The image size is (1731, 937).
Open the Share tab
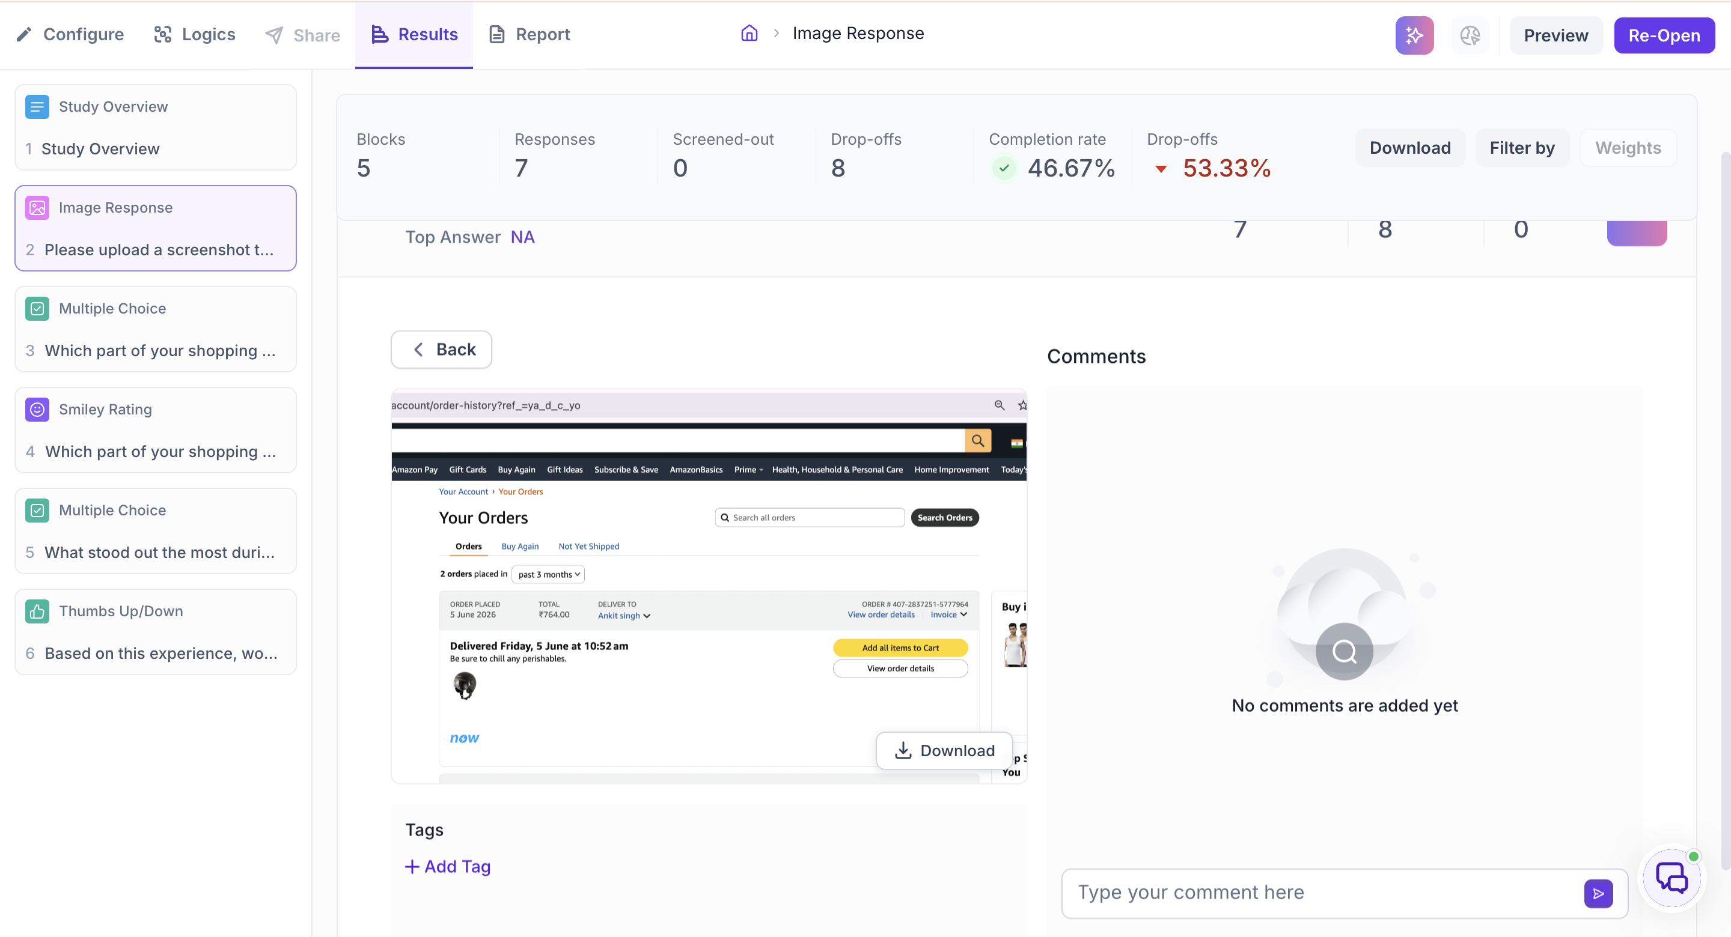[x=302, y=35]
